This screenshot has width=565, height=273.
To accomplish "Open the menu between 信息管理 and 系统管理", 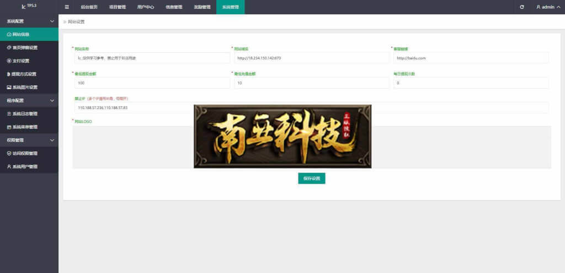I will tap(202, 7).
